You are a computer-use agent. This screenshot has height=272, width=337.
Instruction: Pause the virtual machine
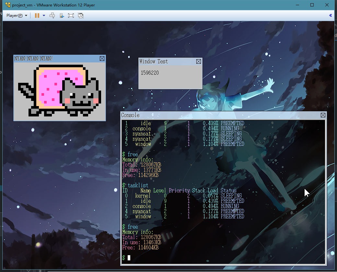[x=37, y=16]
